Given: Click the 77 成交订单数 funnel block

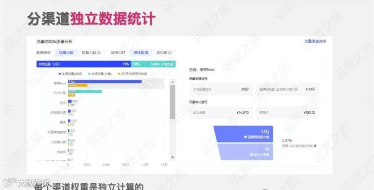Looking at the screenshot, I should tap(246, 152).
